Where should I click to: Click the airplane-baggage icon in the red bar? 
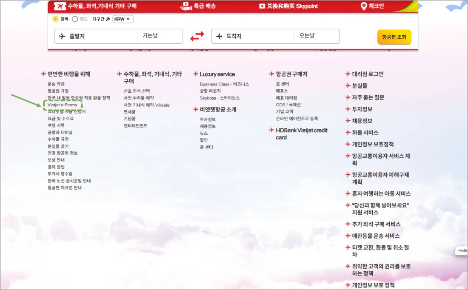(x=60, y=6)
